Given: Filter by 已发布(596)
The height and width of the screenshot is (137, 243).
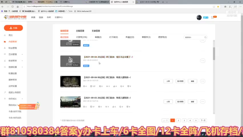Looking at the screenshot, I should coord(82,37).
